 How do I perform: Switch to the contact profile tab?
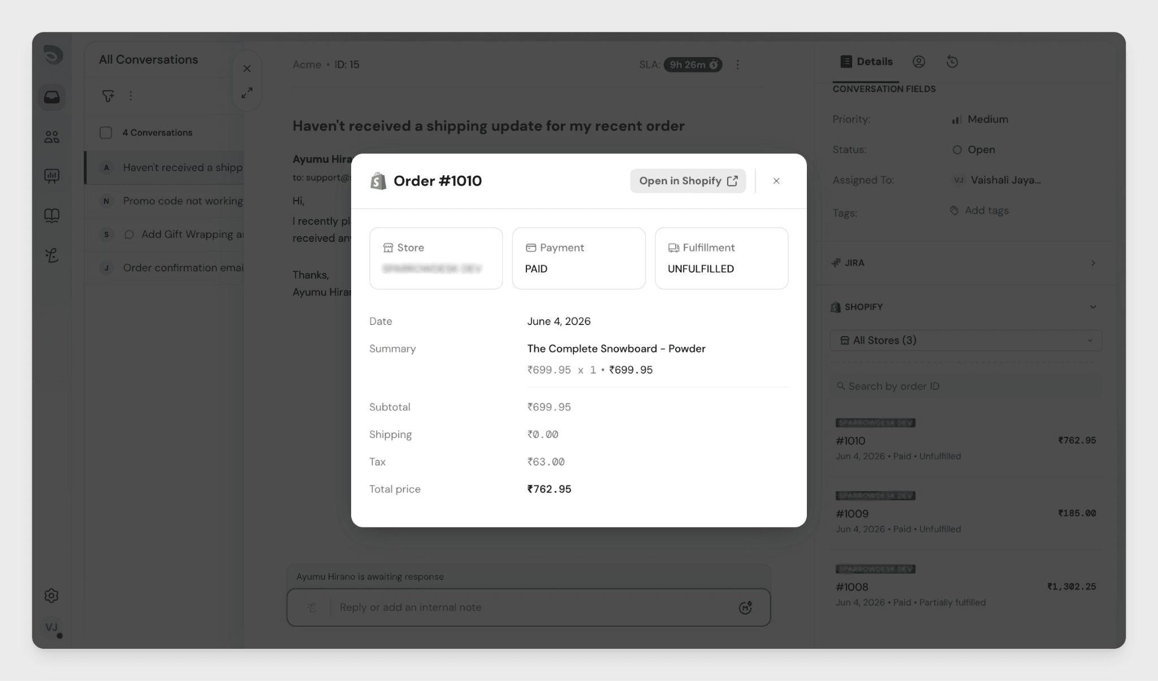click(x=919, y=62)
